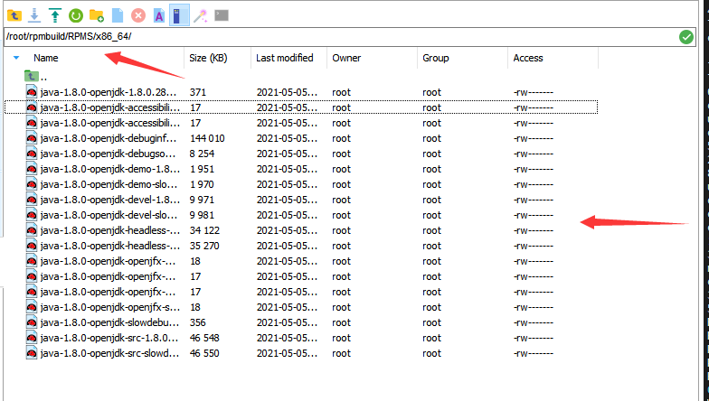
Task: Go to parent directory using toolbar folder icon
Action: click(x=14, y=15)
